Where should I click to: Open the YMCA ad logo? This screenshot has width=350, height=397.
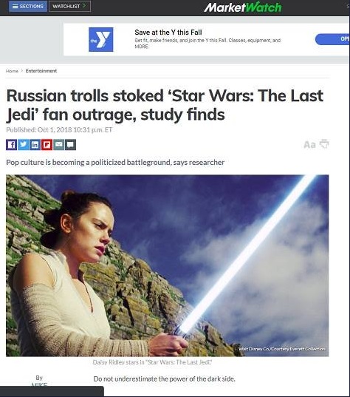point(101,39)
